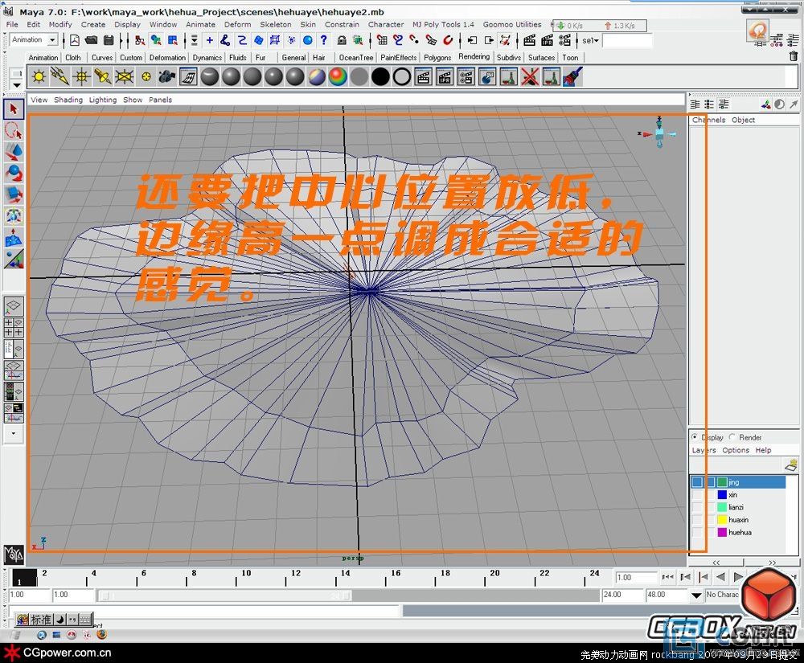The width and height of the screenshot is (804, 663).
Task: Expand the range slider dropdown arrow beside 48.00
Action: pos(696,595)
